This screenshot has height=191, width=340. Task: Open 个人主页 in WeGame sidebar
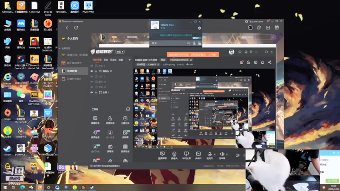73,38
